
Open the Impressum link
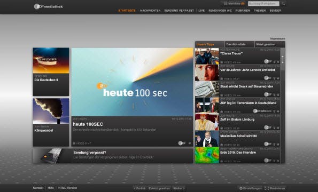coord(277,38)
